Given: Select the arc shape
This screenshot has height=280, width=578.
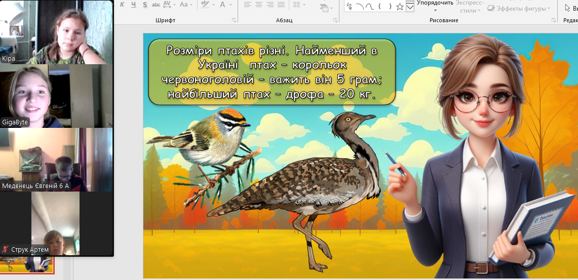Looking at the screenshot, I should 359,6.
